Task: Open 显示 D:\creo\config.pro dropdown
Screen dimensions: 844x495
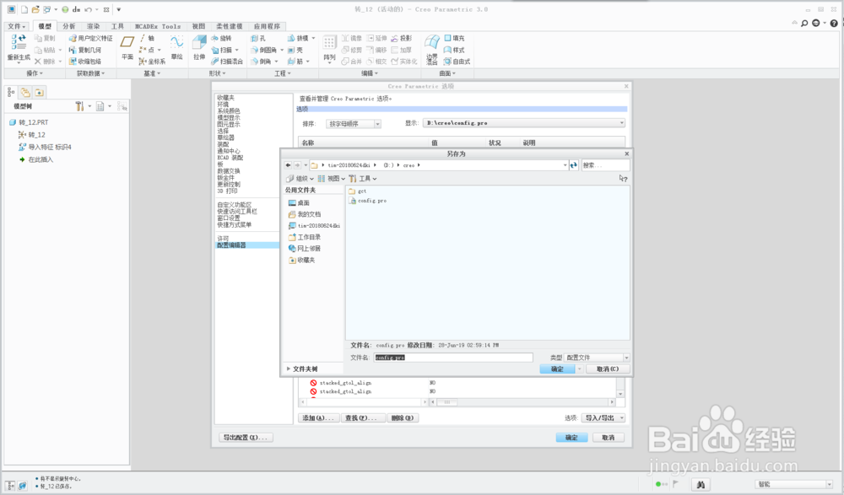Action: (x=524, y=123)
